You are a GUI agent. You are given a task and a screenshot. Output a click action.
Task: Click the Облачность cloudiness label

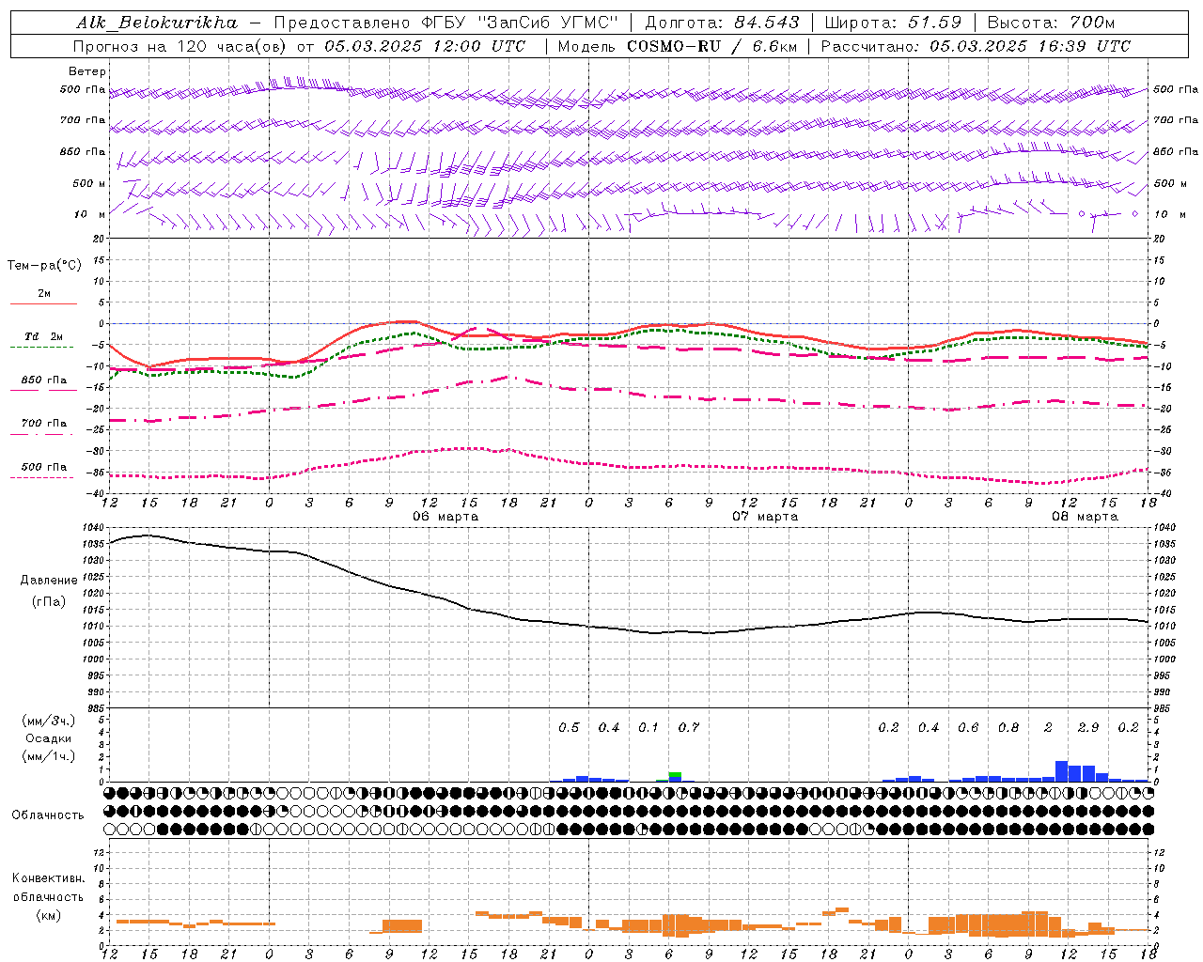tap(48, 815)
